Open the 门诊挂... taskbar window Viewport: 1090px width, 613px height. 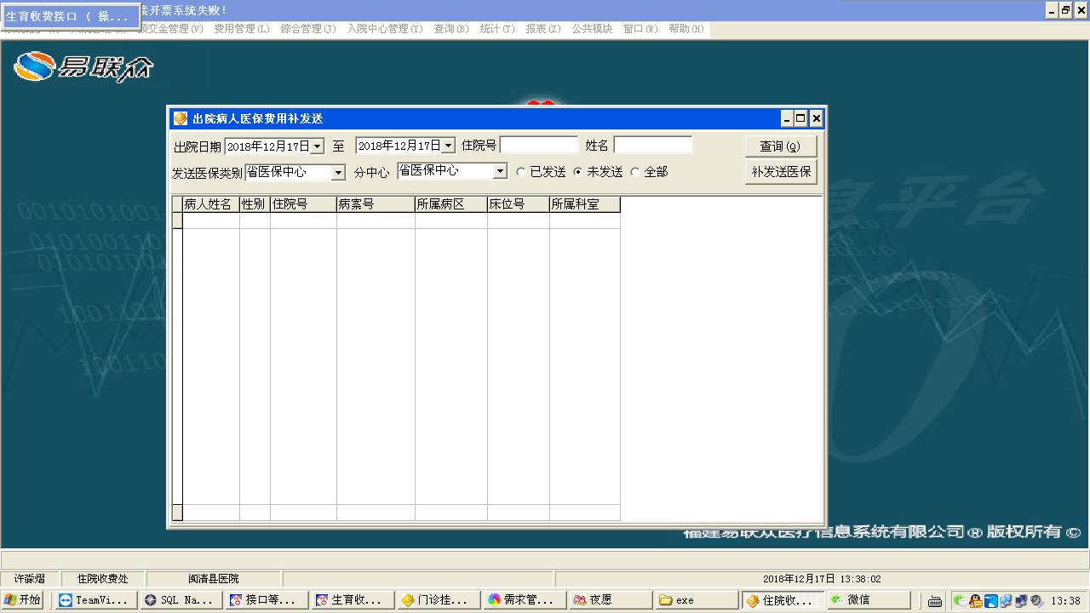(438, 600)
